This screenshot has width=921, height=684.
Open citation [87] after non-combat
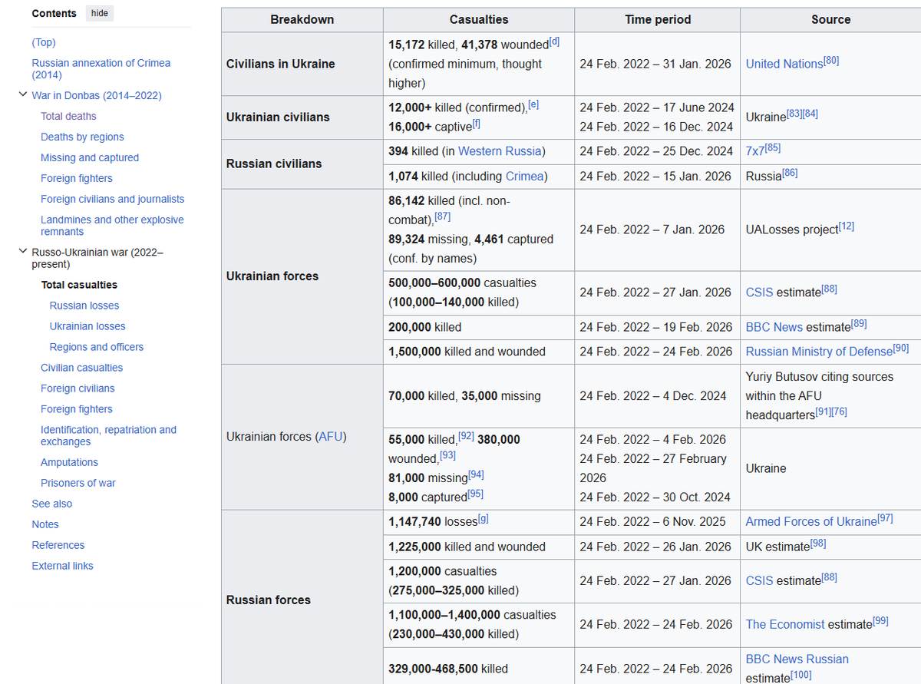(x=442, y=216)
